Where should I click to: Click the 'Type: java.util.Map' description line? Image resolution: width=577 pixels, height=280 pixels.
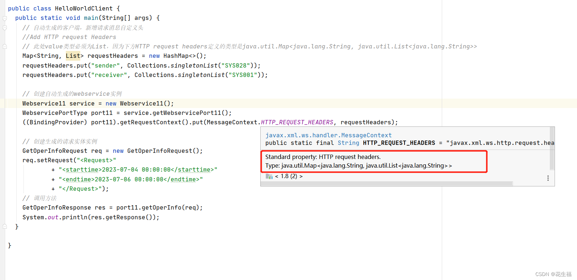[359, 165]
